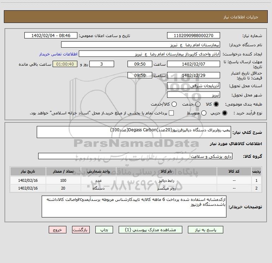
Task: Click the need date of رابط دیالیز row
Action: (28, 180)
